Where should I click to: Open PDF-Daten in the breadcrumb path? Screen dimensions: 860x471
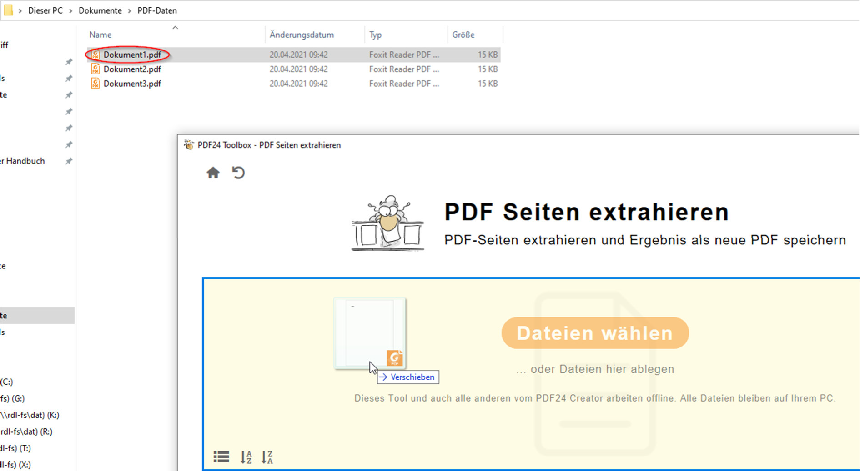tap(157, 10)
